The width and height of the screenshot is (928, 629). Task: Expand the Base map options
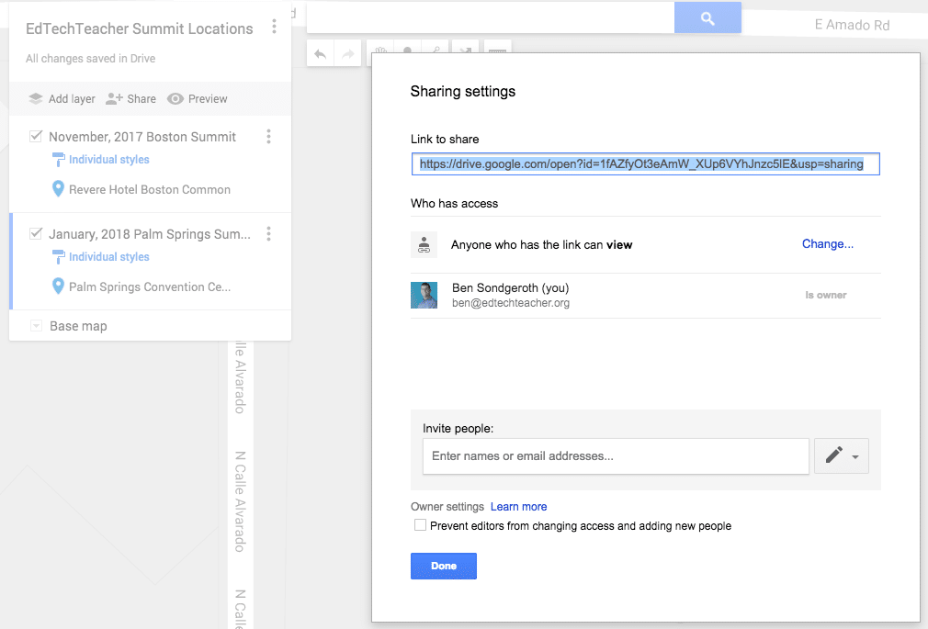point(36,327)
